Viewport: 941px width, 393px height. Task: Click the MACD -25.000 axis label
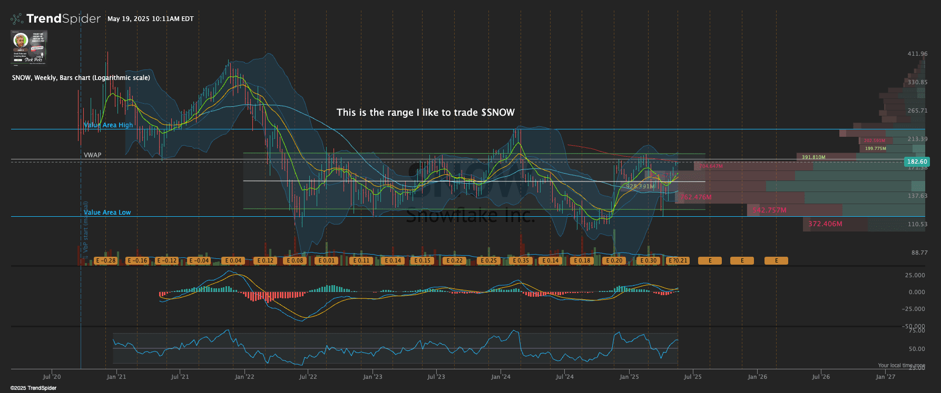914,309
